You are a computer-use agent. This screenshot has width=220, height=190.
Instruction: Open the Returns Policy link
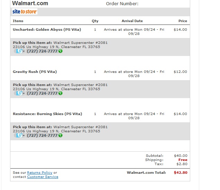[40, 173]
